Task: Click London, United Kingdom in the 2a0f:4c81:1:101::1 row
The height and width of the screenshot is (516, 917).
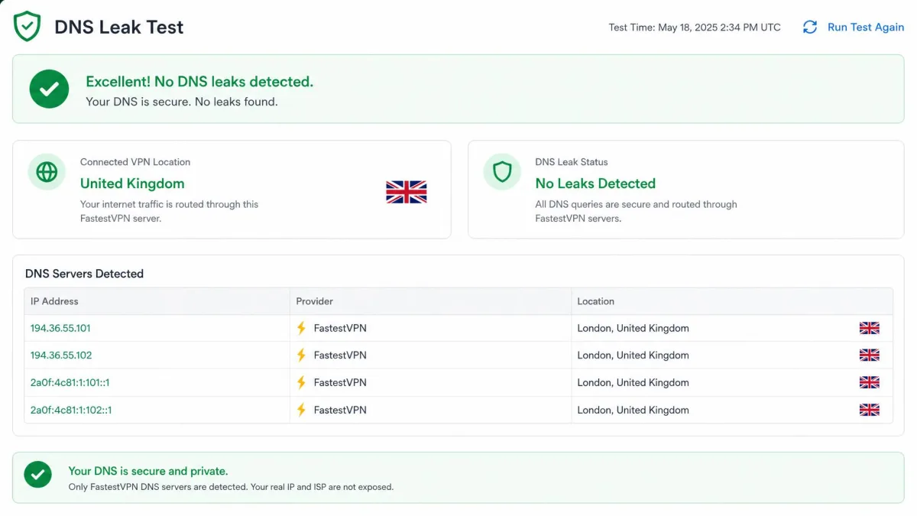Action: [633, 382]
